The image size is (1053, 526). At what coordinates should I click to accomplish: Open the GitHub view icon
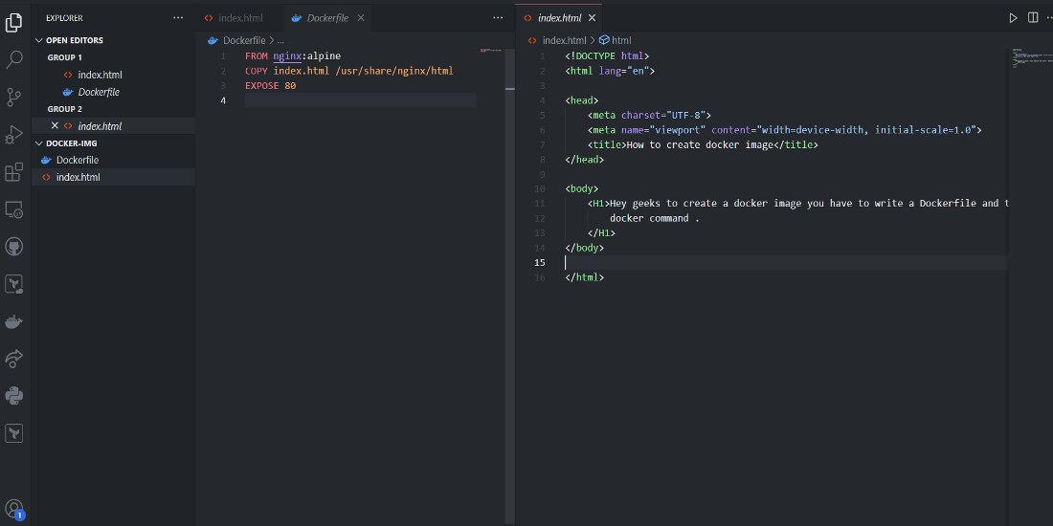click(13, 246)
